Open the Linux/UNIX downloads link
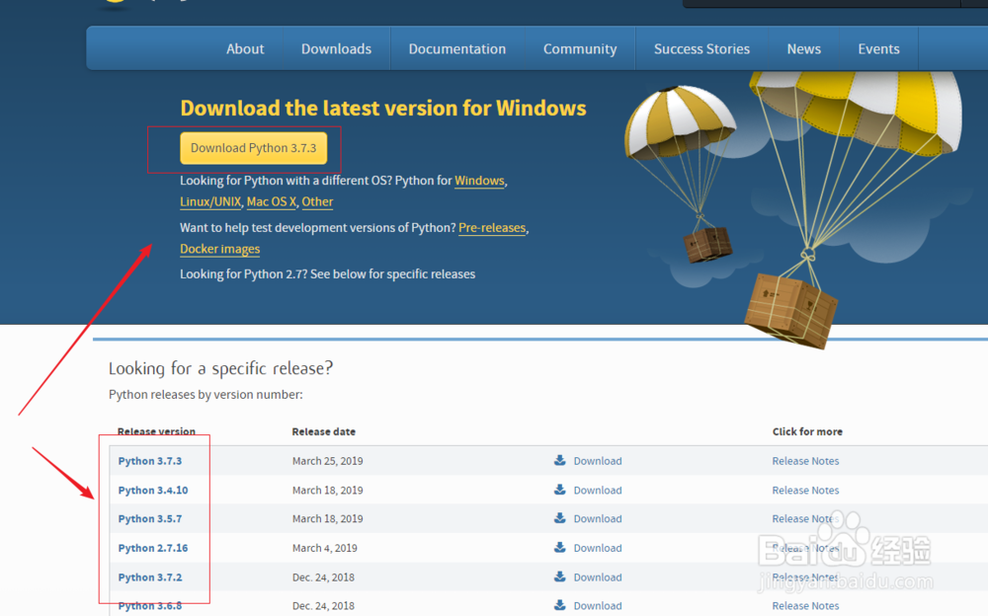Image resolution: width=988 pixels, height=616 pixels. click(x=209, y=201)
